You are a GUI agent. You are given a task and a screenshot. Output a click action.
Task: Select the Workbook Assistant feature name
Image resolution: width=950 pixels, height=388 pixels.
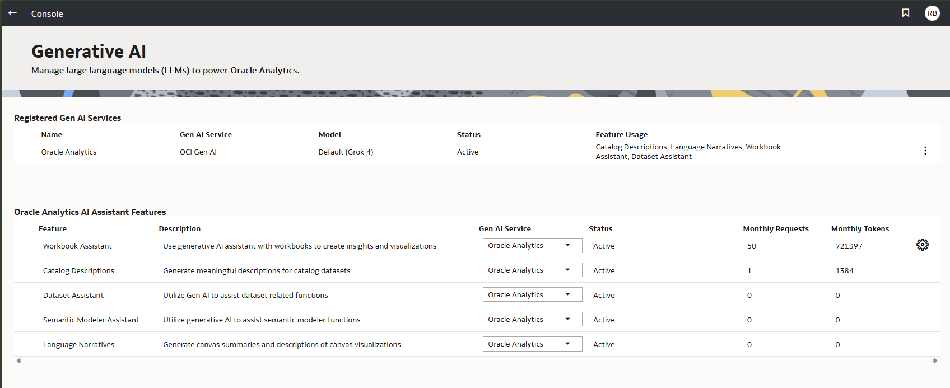click(77, 246)
